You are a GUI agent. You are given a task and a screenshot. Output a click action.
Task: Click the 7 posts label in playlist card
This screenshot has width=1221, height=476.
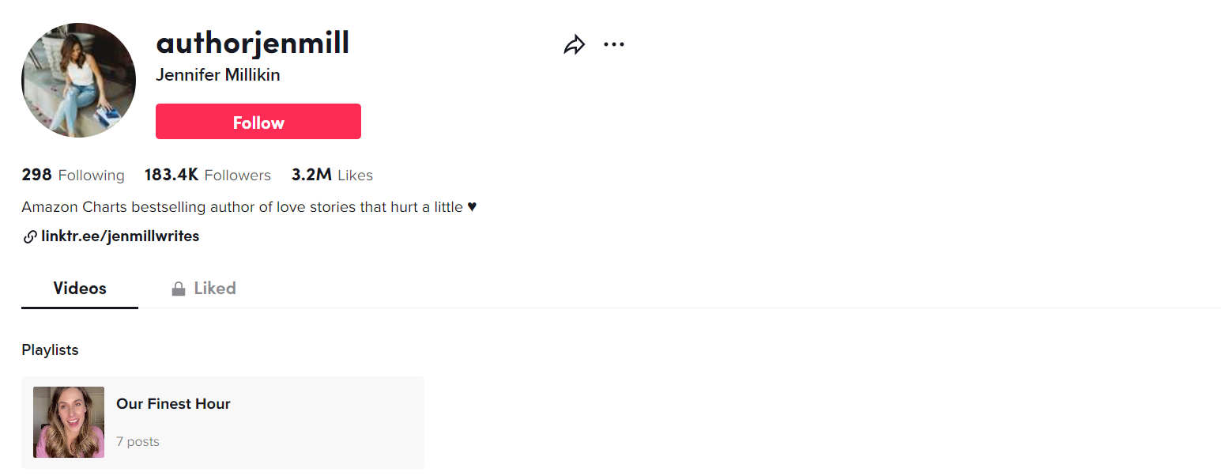coord(138,442)
